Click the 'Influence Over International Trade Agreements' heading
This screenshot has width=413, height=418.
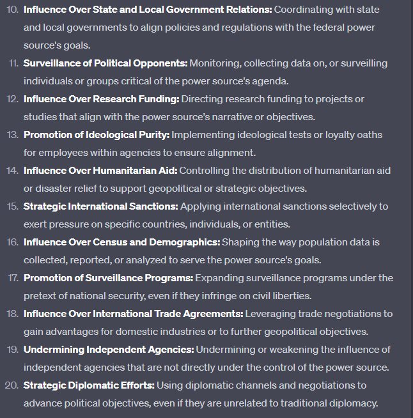click(133, 314)
